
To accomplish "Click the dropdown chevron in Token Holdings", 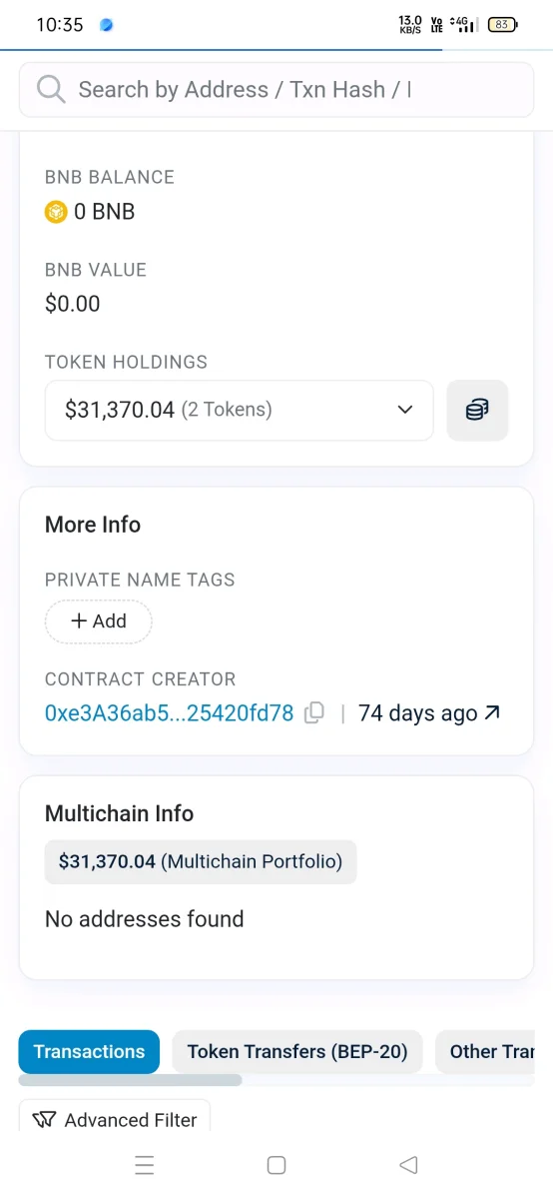I will pos(404,410).
